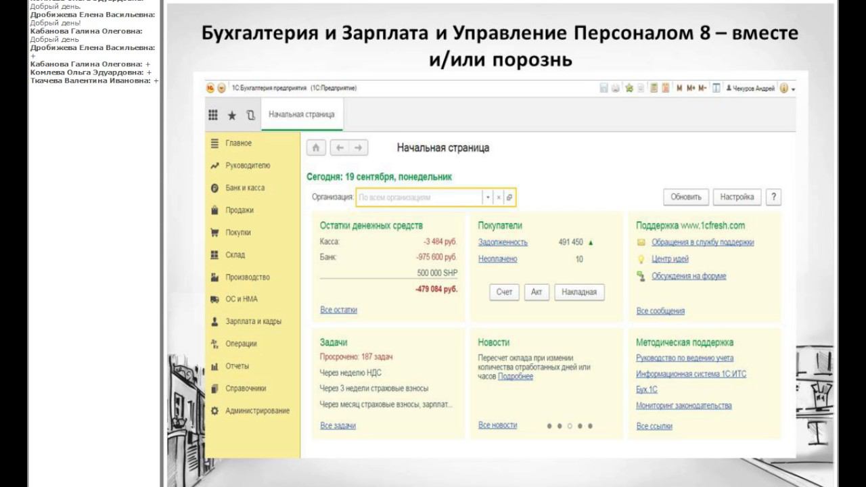Screen dimensions: 866x487
Task: Open the History icon beside Favorites star
Action: point(251,115)
